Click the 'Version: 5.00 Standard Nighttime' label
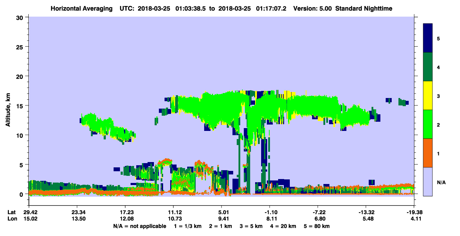Screen dimensions: 460x236 tap(343, 8)
